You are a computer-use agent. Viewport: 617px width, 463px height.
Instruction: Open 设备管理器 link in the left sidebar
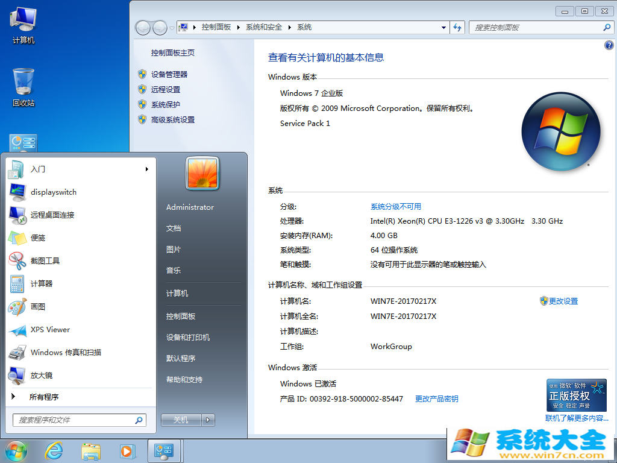pyautogui.click(x=169, y=74)
